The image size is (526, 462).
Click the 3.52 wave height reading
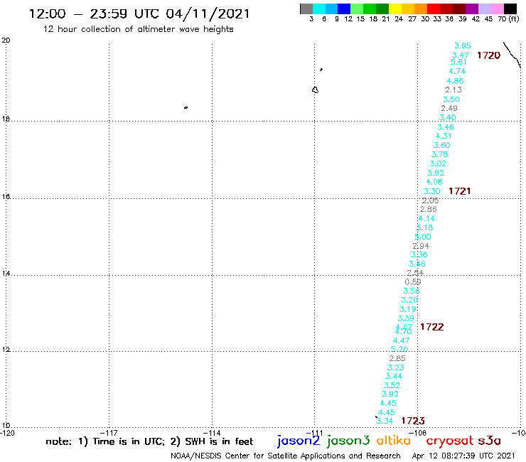[392, 385]
